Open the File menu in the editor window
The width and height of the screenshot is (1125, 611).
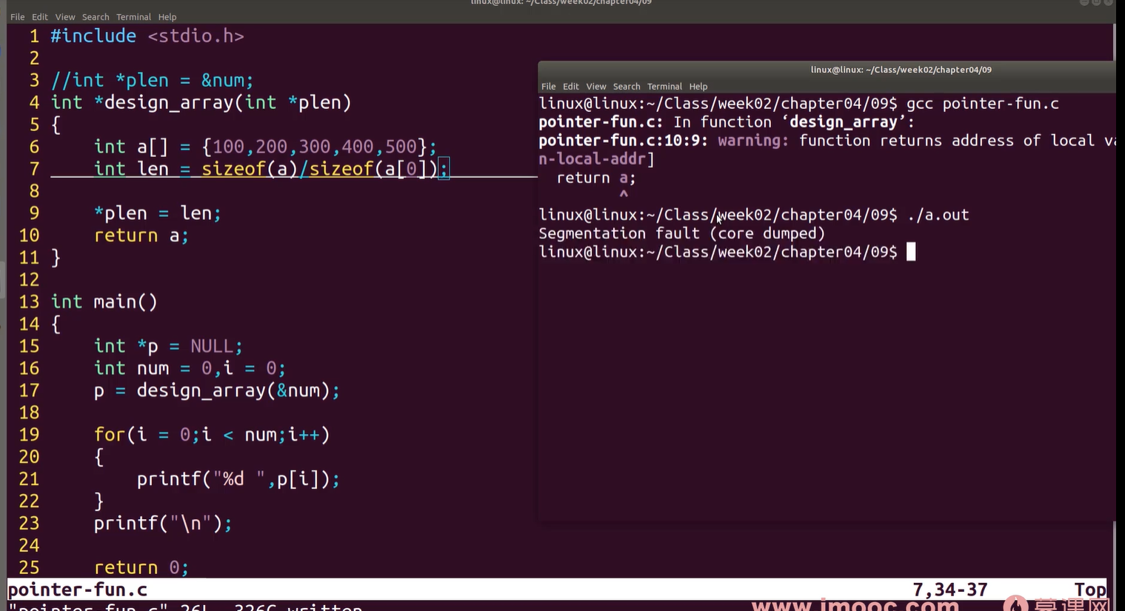[17, 17]
